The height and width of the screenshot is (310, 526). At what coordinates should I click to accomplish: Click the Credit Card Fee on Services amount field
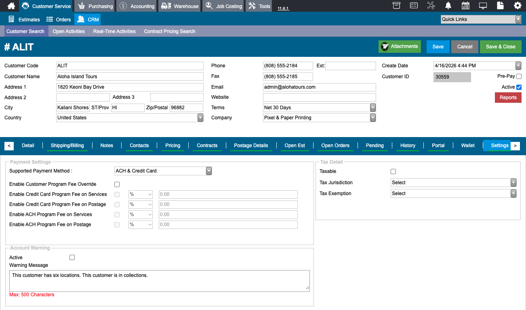click(228, 194)
